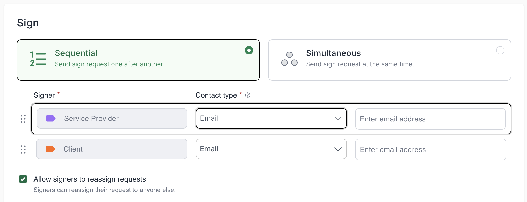Click the purple Service Provider tag icon
Screen dimensions: 527x202
tap(51, 118)
